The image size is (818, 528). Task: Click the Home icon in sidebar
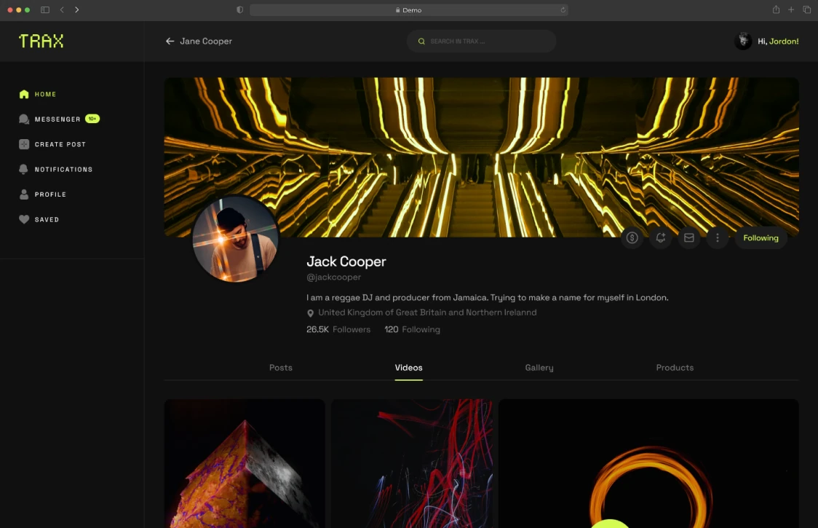[24, 94]
